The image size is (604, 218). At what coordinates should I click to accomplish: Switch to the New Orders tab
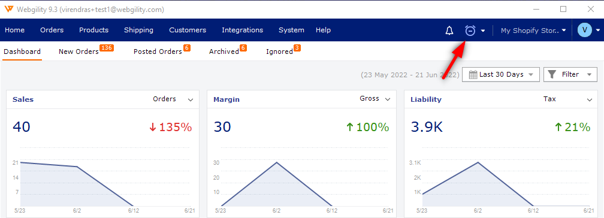[78, 52]
